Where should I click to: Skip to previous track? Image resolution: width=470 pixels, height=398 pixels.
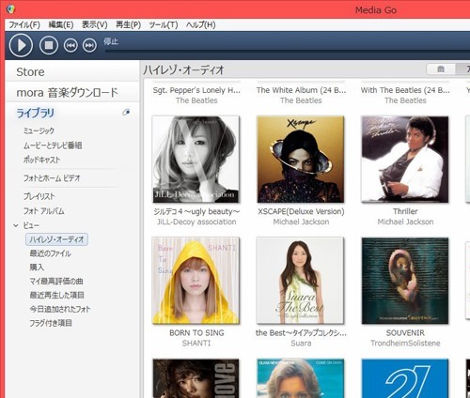pyautogui.click(x=70, y=46)
